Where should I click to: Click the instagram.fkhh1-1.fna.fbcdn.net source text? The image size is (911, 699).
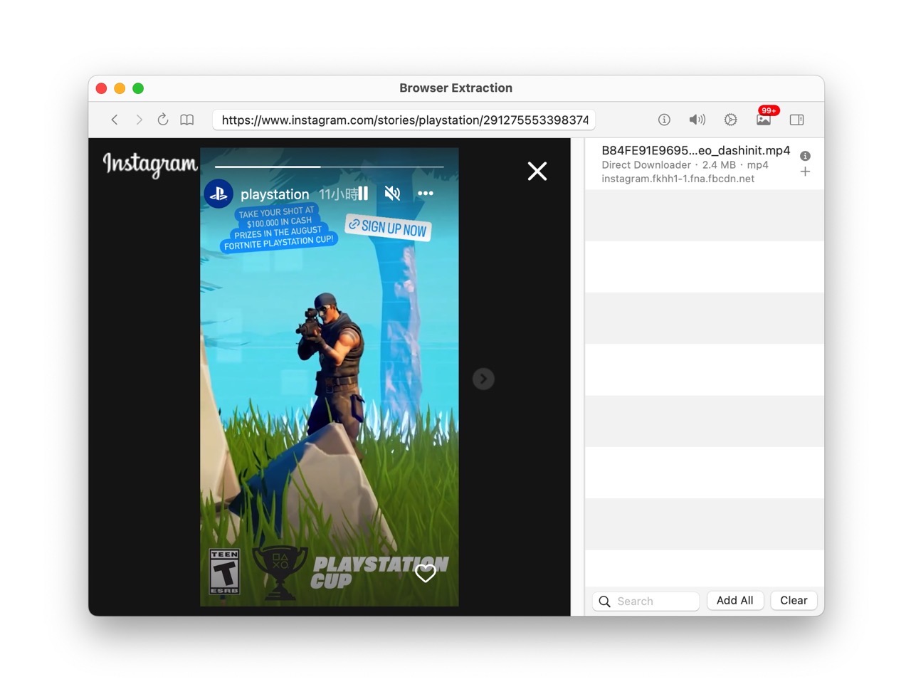678,179
